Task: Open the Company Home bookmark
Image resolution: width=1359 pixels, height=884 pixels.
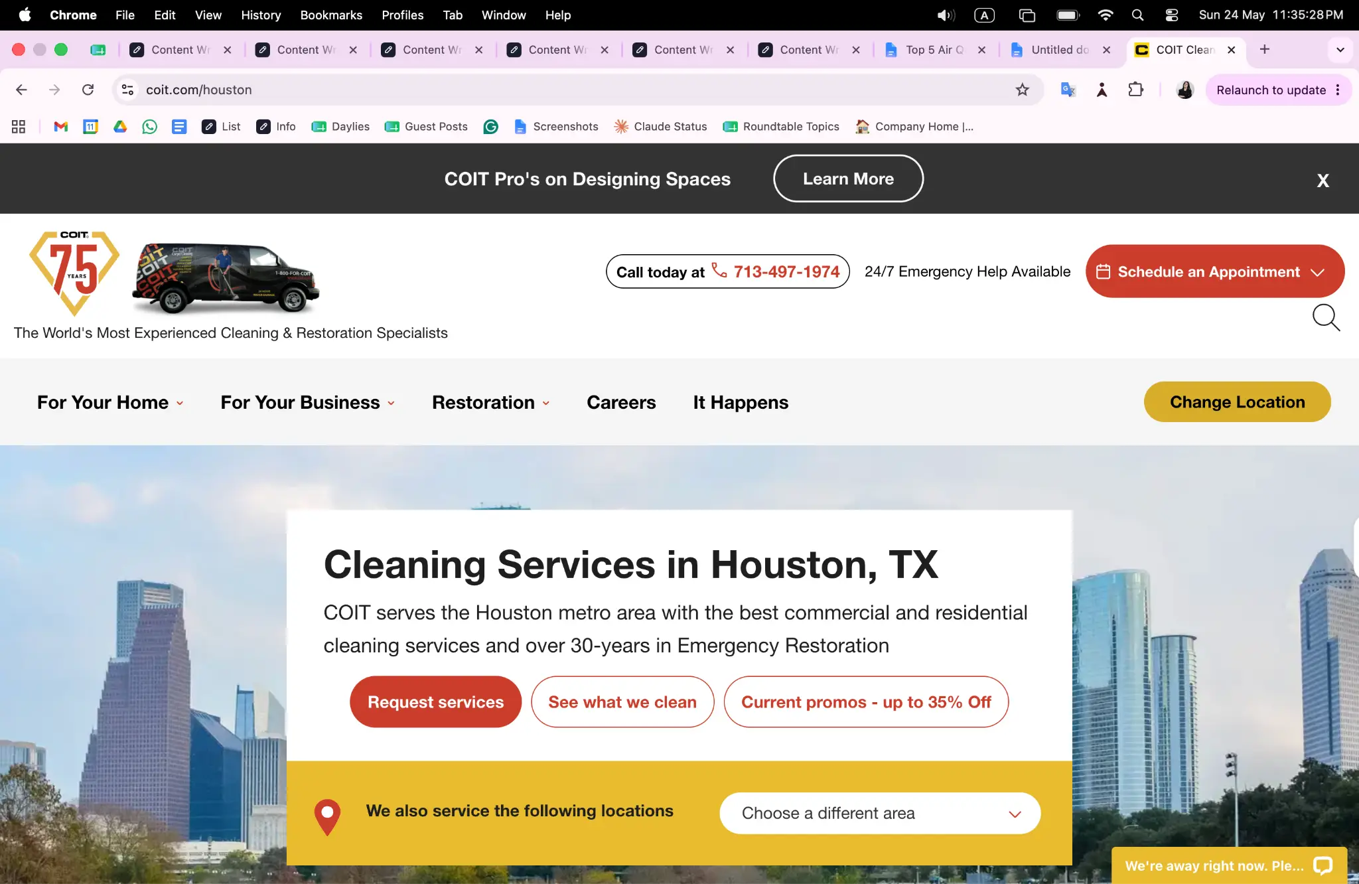Action: tap(914, 127)
